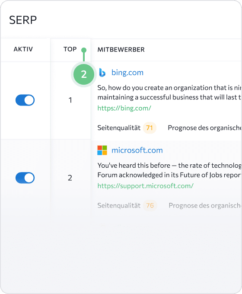This screenshot has width=242, height=294.
Task: Select rank 1 in the TOP column
Action: (70, 100)
